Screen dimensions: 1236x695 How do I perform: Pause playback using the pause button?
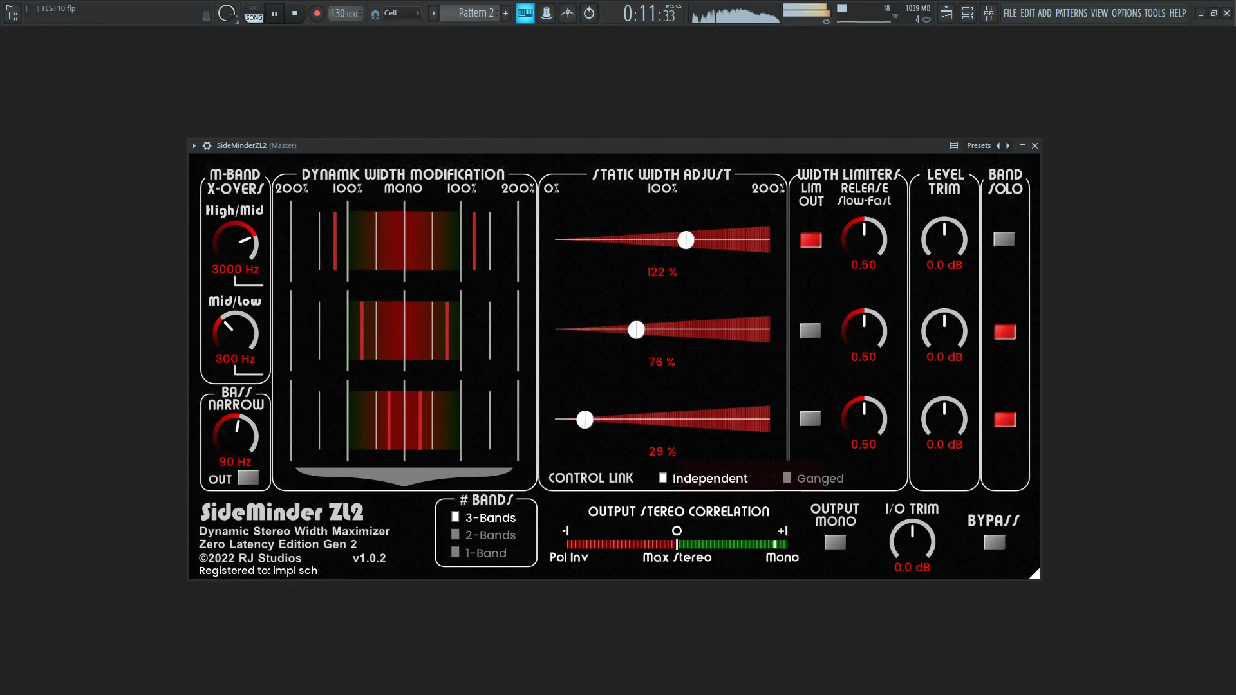click(274, 13)
